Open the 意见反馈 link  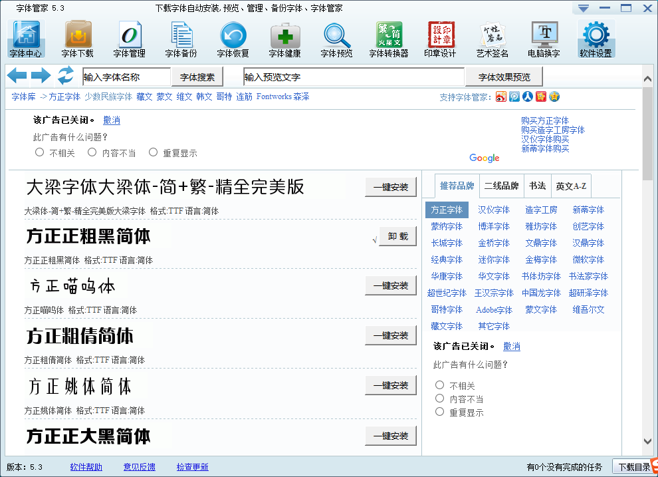click(140, 467)
